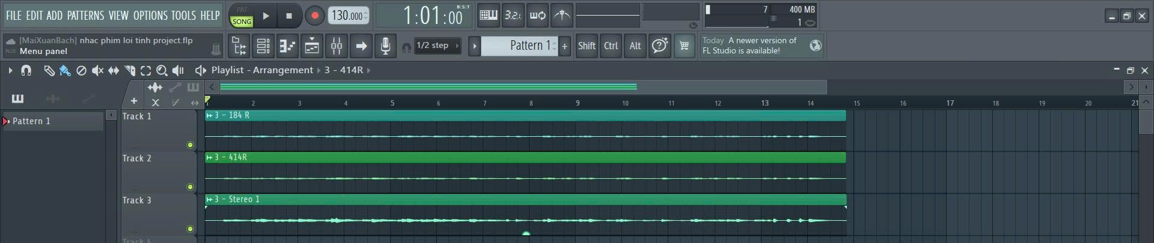1154x243 pixels.
Task: Open the Arrangement arrow in playlist title
Action: coord(319,70)
